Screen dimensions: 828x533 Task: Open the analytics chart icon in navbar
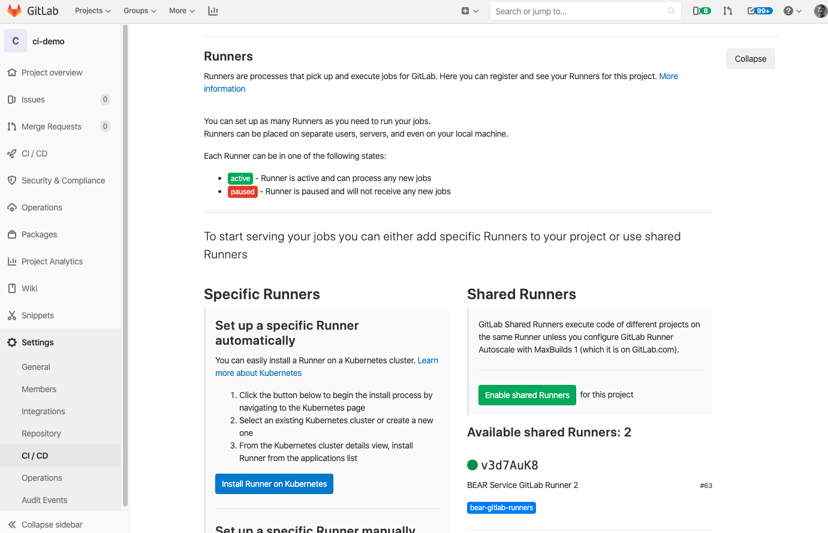[x=213, y=11]
